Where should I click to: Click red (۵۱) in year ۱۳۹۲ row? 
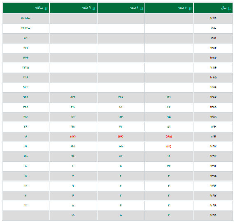(x=169, y=146)
